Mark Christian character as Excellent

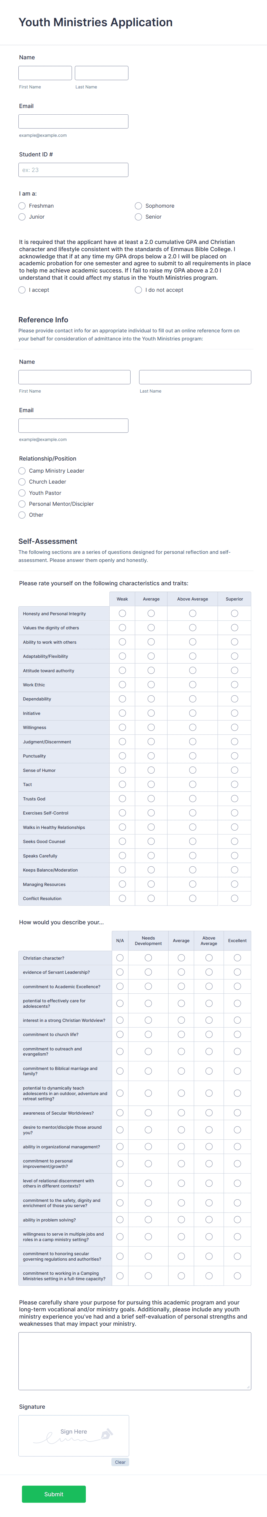237,955
